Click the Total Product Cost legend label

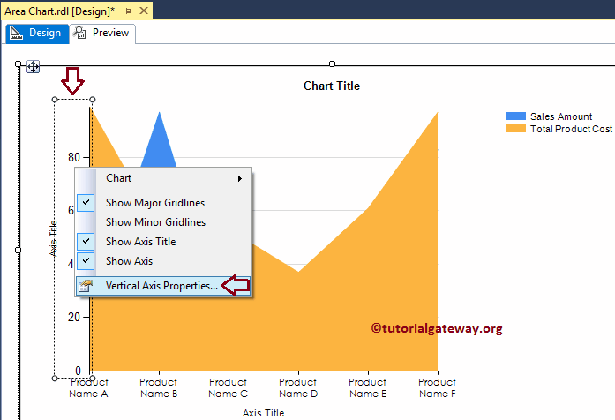click(571, 129)
